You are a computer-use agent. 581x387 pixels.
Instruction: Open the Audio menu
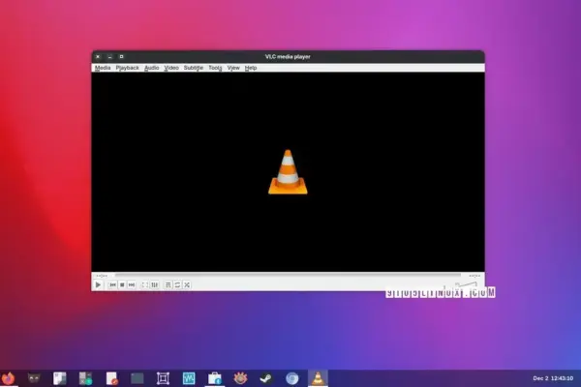152,68
